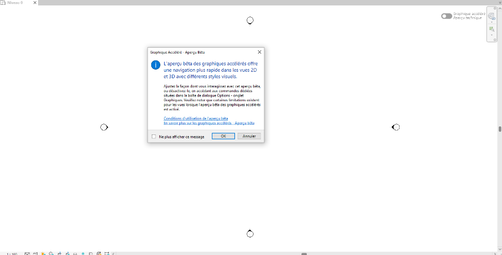
Task: Select the east elevation marker on right
Action: (396, 127)
